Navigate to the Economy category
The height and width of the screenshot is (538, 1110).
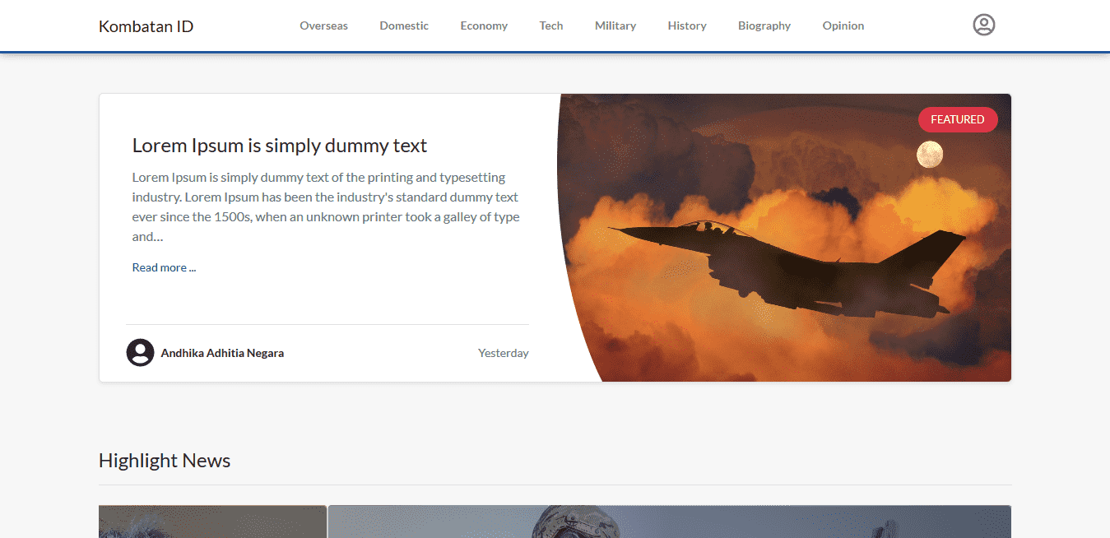pos(484,26)
